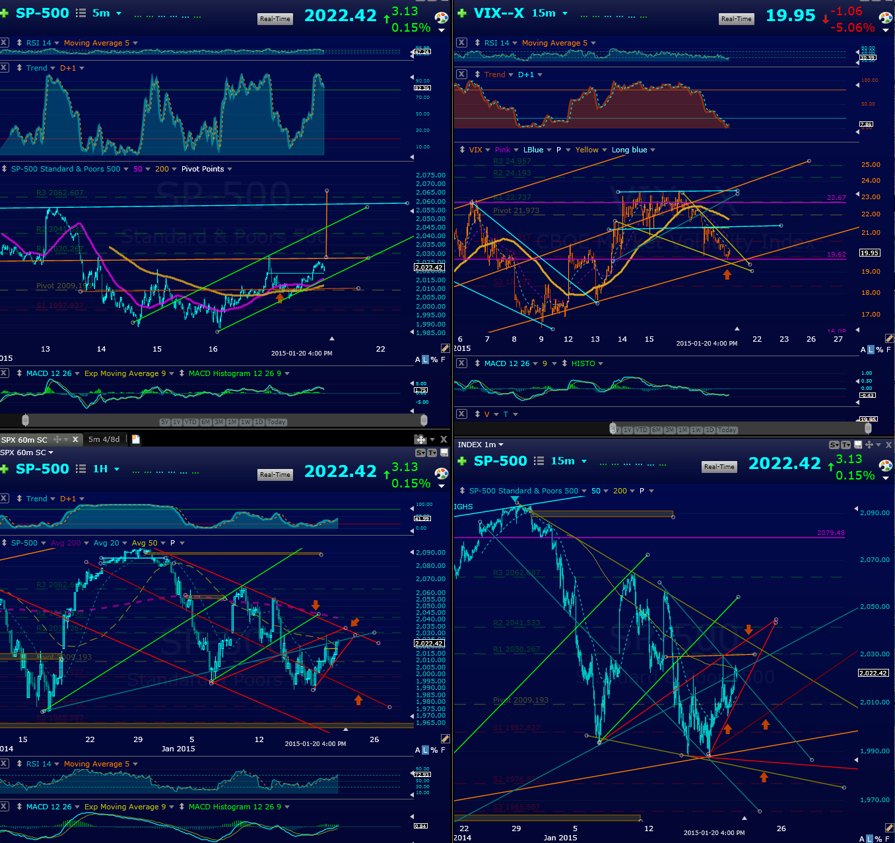Open the color palette icon in VIX--X chart

pos(886,17)
